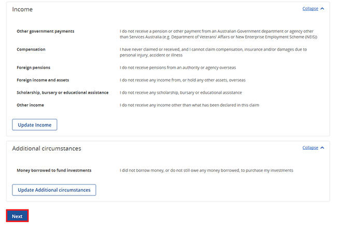The width and height of the screenshot is (337, 226).
Task: Click the Foreign income and assets label
Action: point(43,80)
